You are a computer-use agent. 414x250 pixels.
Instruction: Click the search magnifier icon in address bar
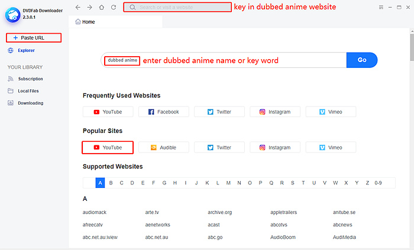pyautogui.click(x=132, y=7)
